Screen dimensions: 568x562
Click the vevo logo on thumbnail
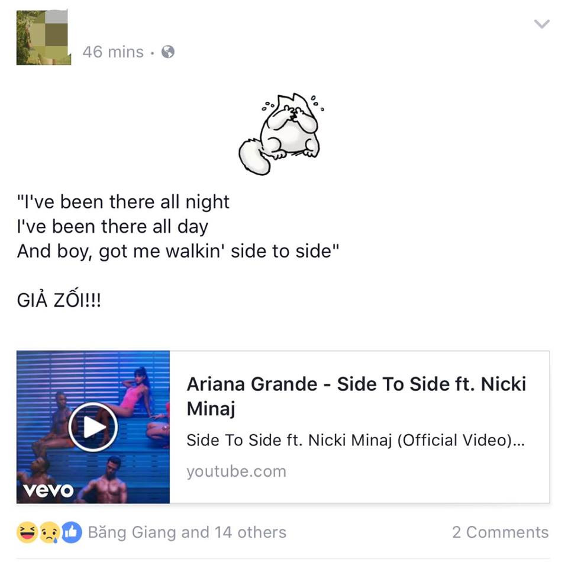click(48, 490)
